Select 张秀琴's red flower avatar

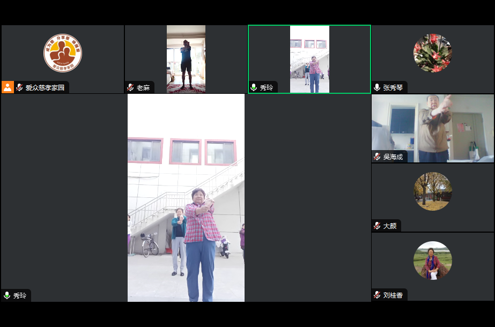coord(433,53)
